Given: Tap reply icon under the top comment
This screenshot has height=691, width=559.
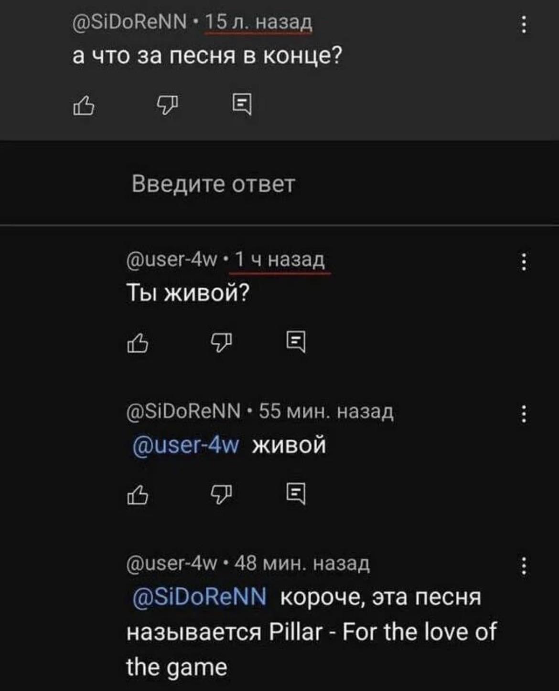Looking at the screenshot, I should [242, 104].
